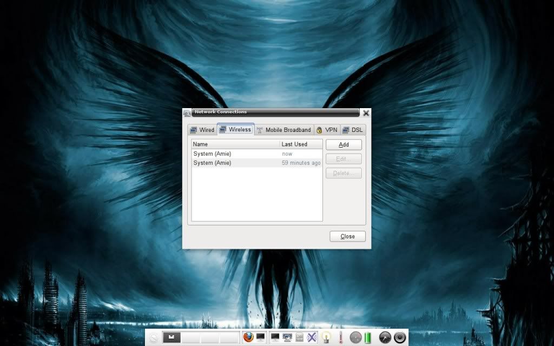Click the network connections taskbar icon

[x=287, y=338]
